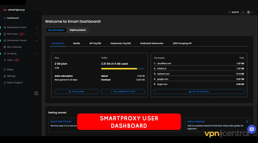The image size is (258, 143).
Task: Click the Datacenter Proxies sidebar icon
Action: point(5,40)
